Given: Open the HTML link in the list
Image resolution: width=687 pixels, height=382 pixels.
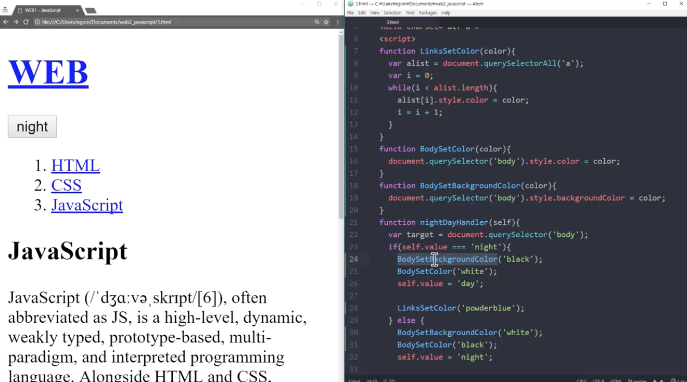Looking at the screenshot, I should 75,165.
